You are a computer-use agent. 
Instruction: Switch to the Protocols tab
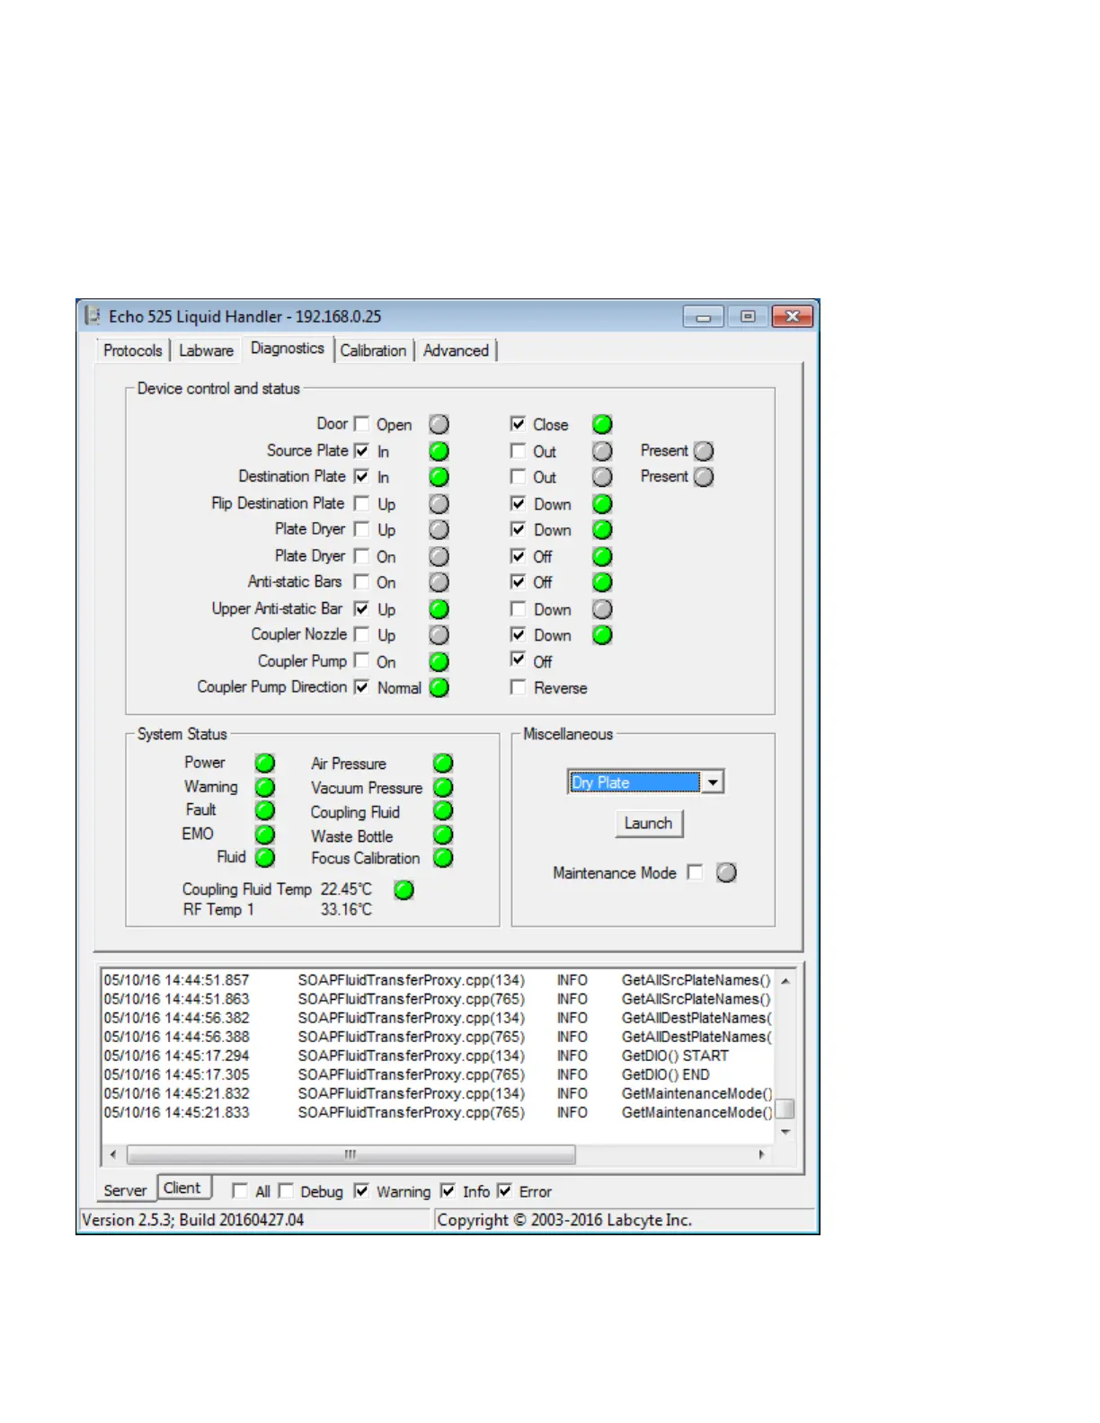click(x=133, y=350)
